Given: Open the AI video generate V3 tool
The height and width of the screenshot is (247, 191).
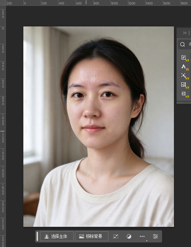Looking at the screenshot, I should pyautogui.click(x=185, y=58).
